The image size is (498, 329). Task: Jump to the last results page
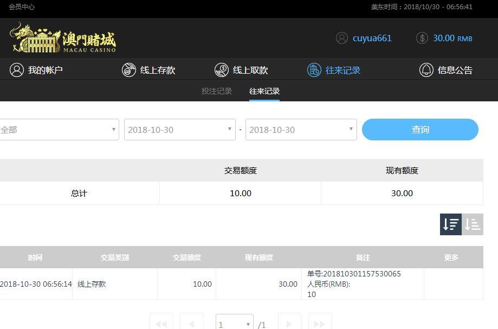click(320, 321)
